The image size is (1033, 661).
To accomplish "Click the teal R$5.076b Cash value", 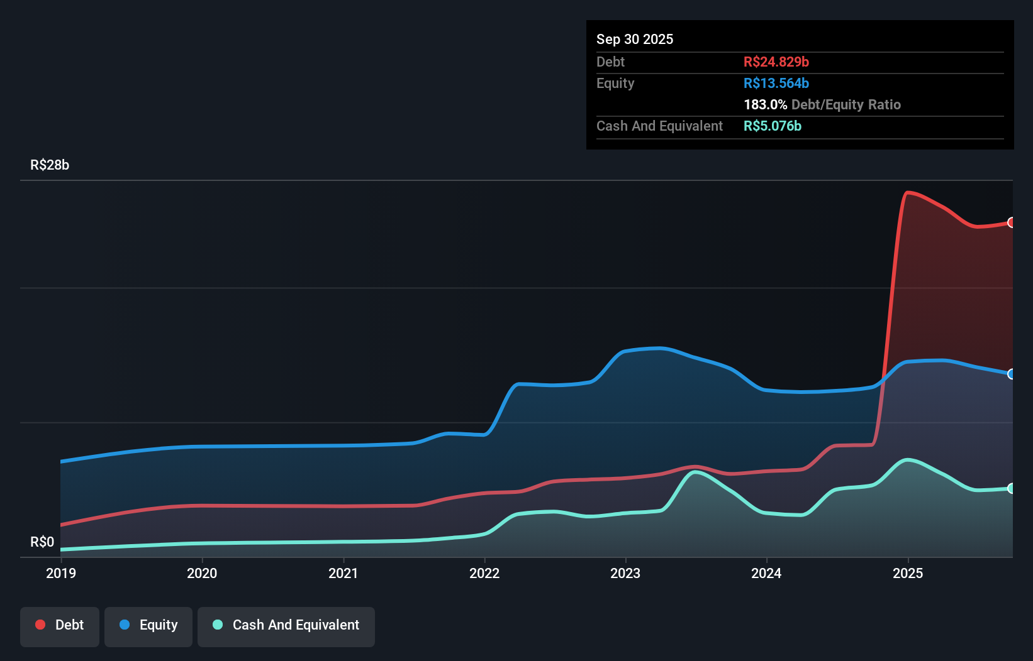I will [x=772, y=126].
